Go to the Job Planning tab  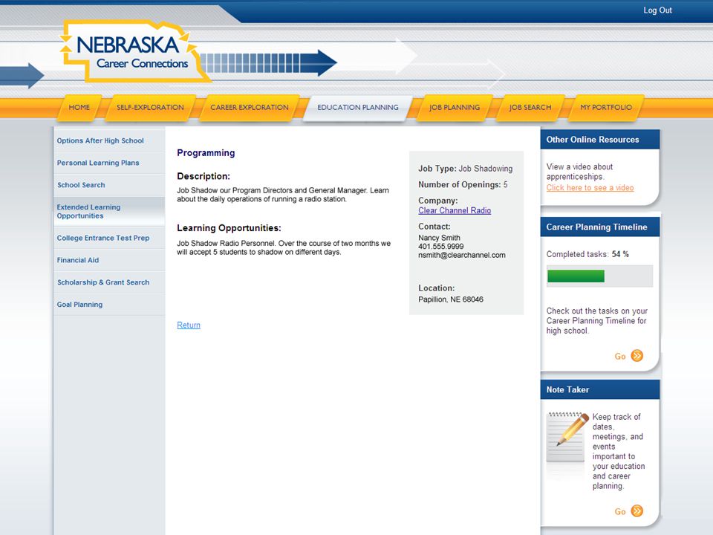(x=455, y=107)
